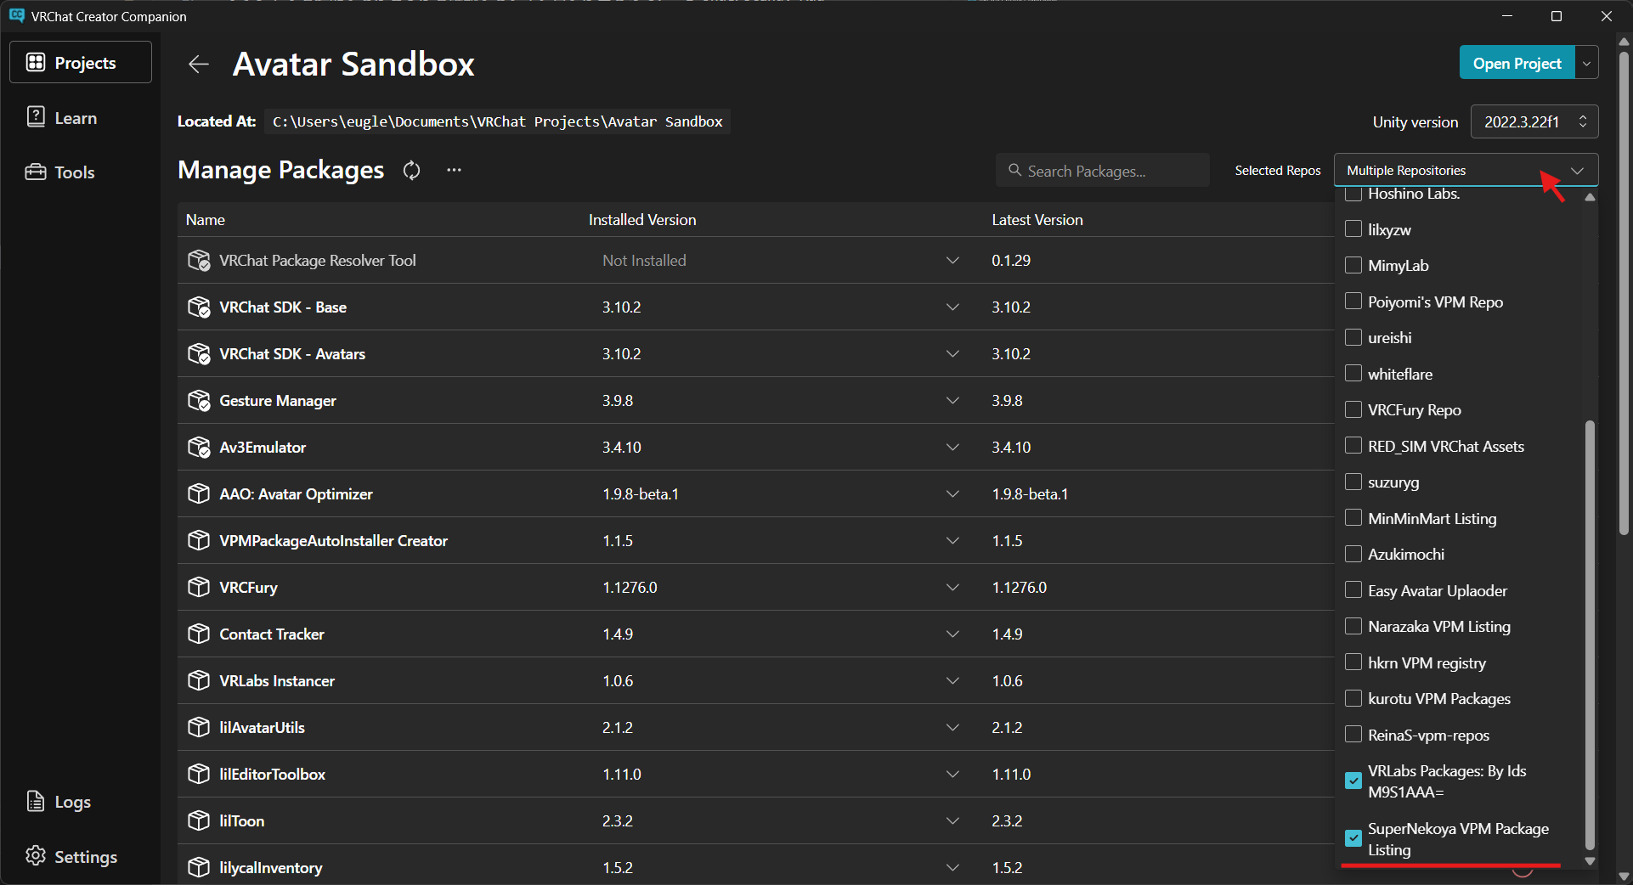
Task: Check RED_SIM VRChat Assets repository
Action: (1353, 446)
